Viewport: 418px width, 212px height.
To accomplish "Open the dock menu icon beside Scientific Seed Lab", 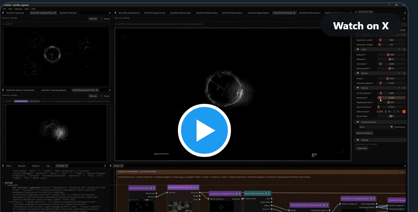I will (x=3, y=13).
